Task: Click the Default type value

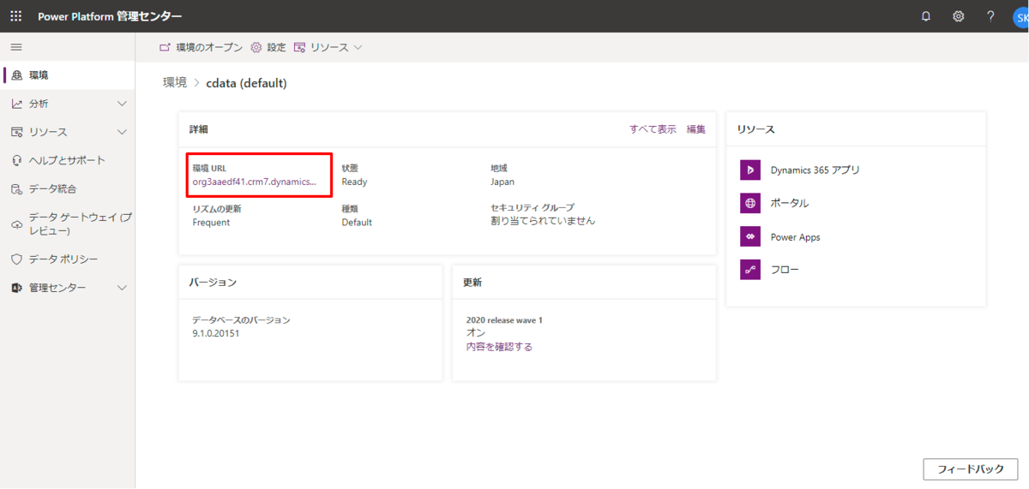Action: point(357,222)
